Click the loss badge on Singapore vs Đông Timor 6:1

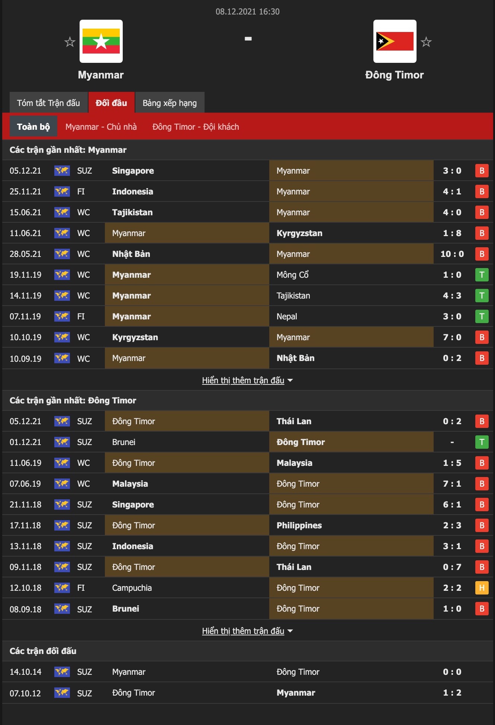point(482,505)
